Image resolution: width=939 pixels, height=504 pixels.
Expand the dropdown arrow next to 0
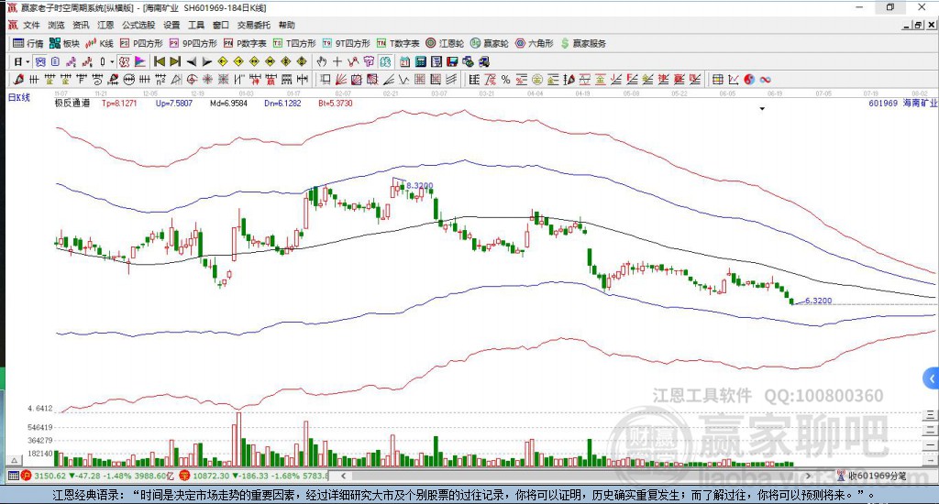[112, 61]
